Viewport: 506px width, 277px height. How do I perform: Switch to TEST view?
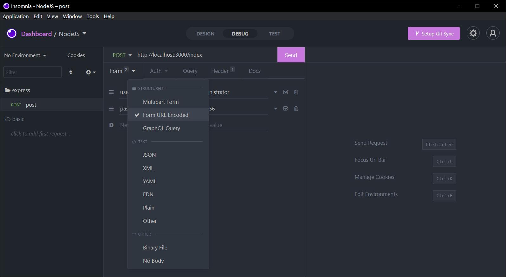click(275, 34)
